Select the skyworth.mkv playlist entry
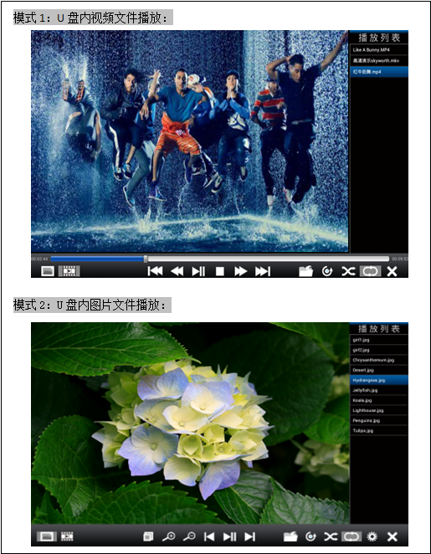This screenshot has height=554, width=431. (x=379, y=60)
